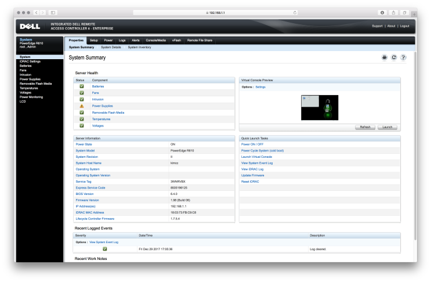This screenshot has width=431, height=282.
Task: Select iDRAC Settings in the sidebar tree
Action: pos(30,61)
